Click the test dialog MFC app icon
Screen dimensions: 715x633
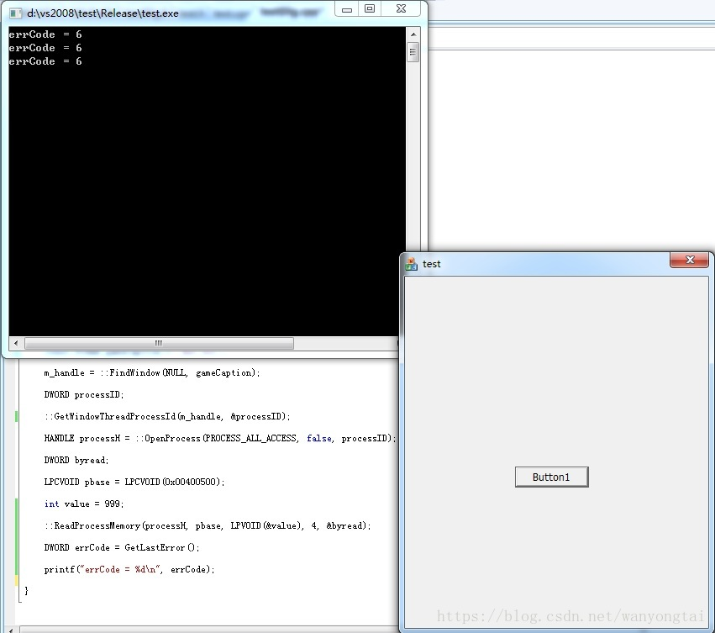pos(411,264)
